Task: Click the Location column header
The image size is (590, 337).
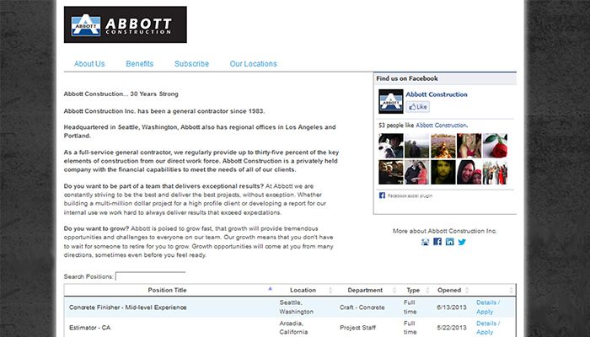Action: (303, 290)
